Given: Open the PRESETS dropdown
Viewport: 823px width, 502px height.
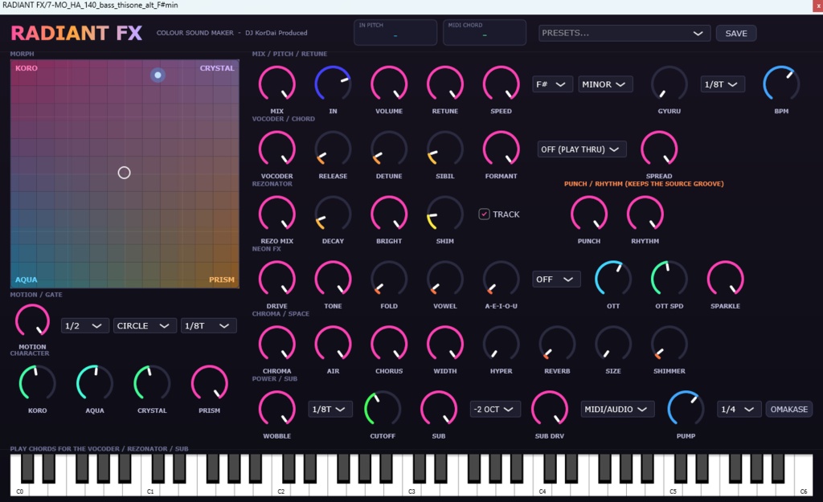Looking at the screenshot, I should tap(624, 33).
